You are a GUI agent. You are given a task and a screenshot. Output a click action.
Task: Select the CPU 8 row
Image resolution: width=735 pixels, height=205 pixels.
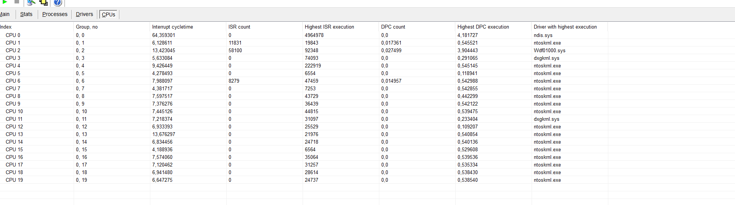tap(304, 96)
